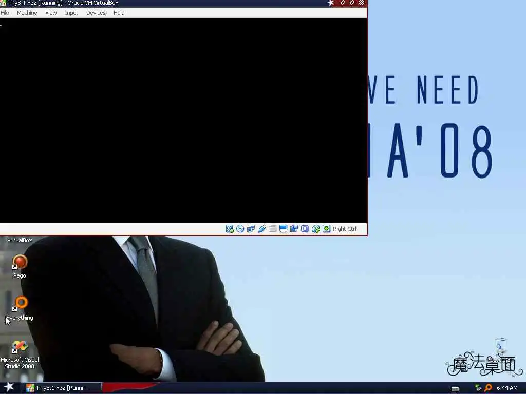
Task: Open the Devices menu
Action: pos(96,13)
